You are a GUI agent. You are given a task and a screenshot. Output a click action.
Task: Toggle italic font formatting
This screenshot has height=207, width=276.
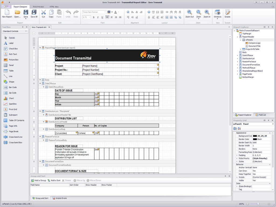point(98,17)
